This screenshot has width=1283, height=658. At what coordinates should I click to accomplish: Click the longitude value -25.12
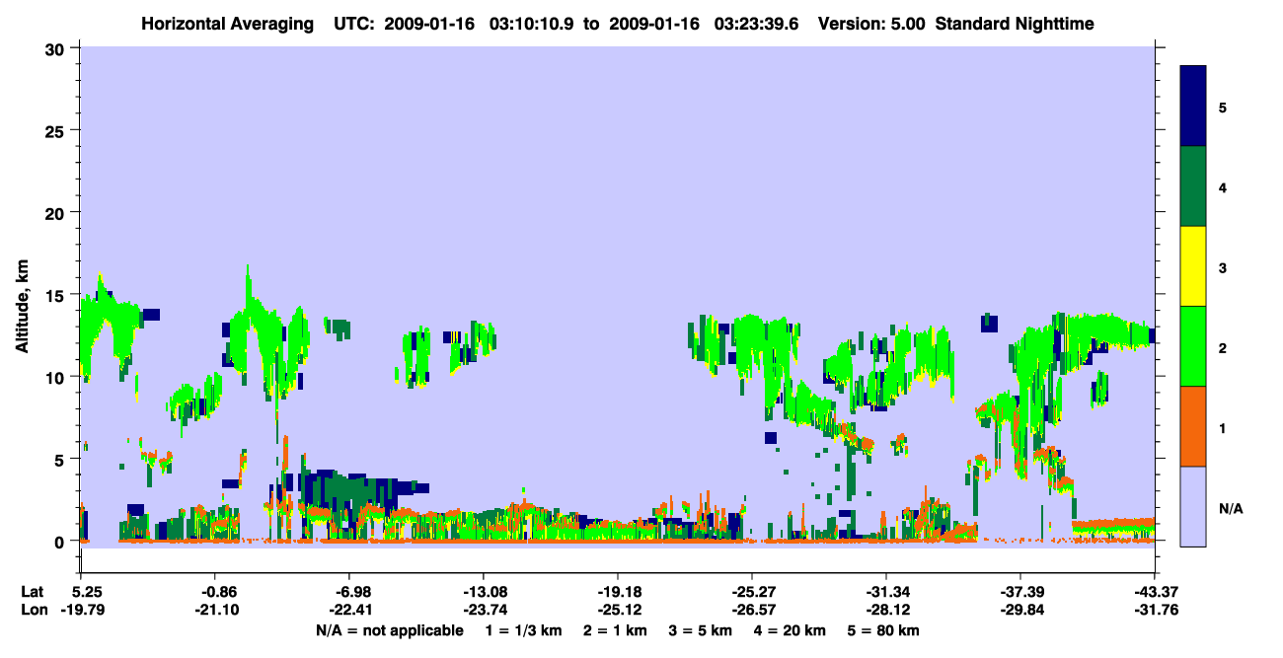pos(618,610)
